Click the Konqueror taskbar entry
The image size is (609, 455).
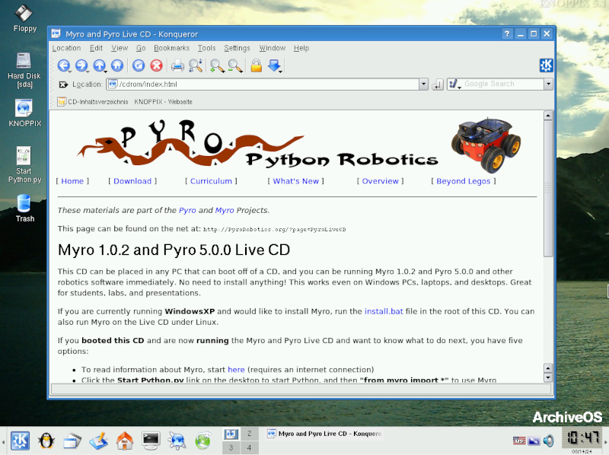[x=325, y=434]
